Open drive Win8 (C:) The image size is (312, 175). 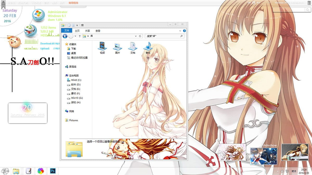coord(74,80)
